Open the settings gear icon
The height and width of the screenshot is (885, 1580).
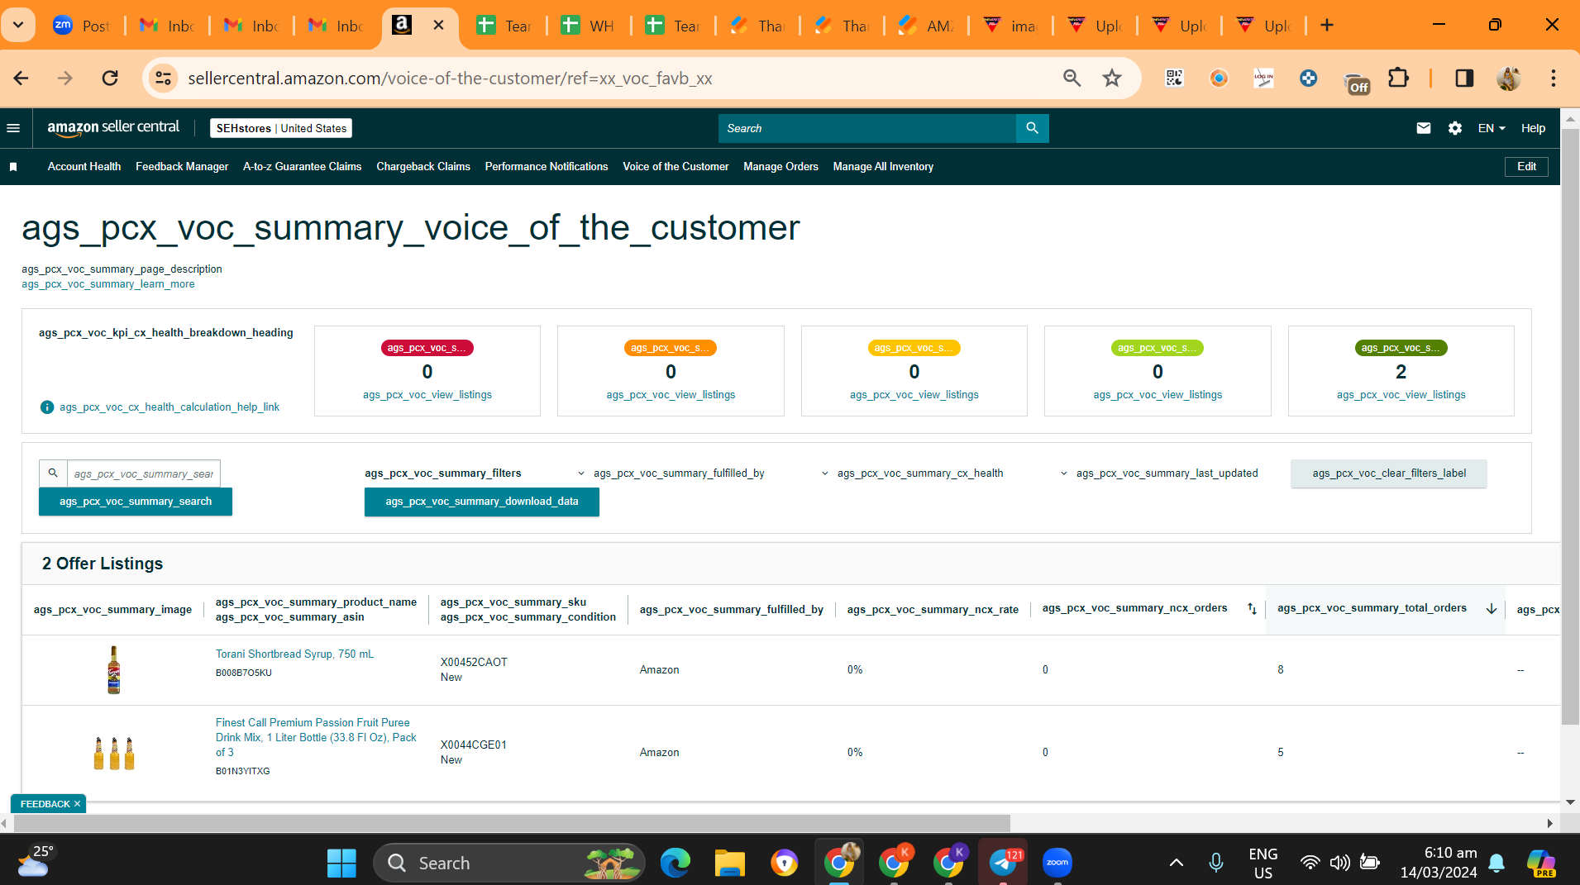1454,128
